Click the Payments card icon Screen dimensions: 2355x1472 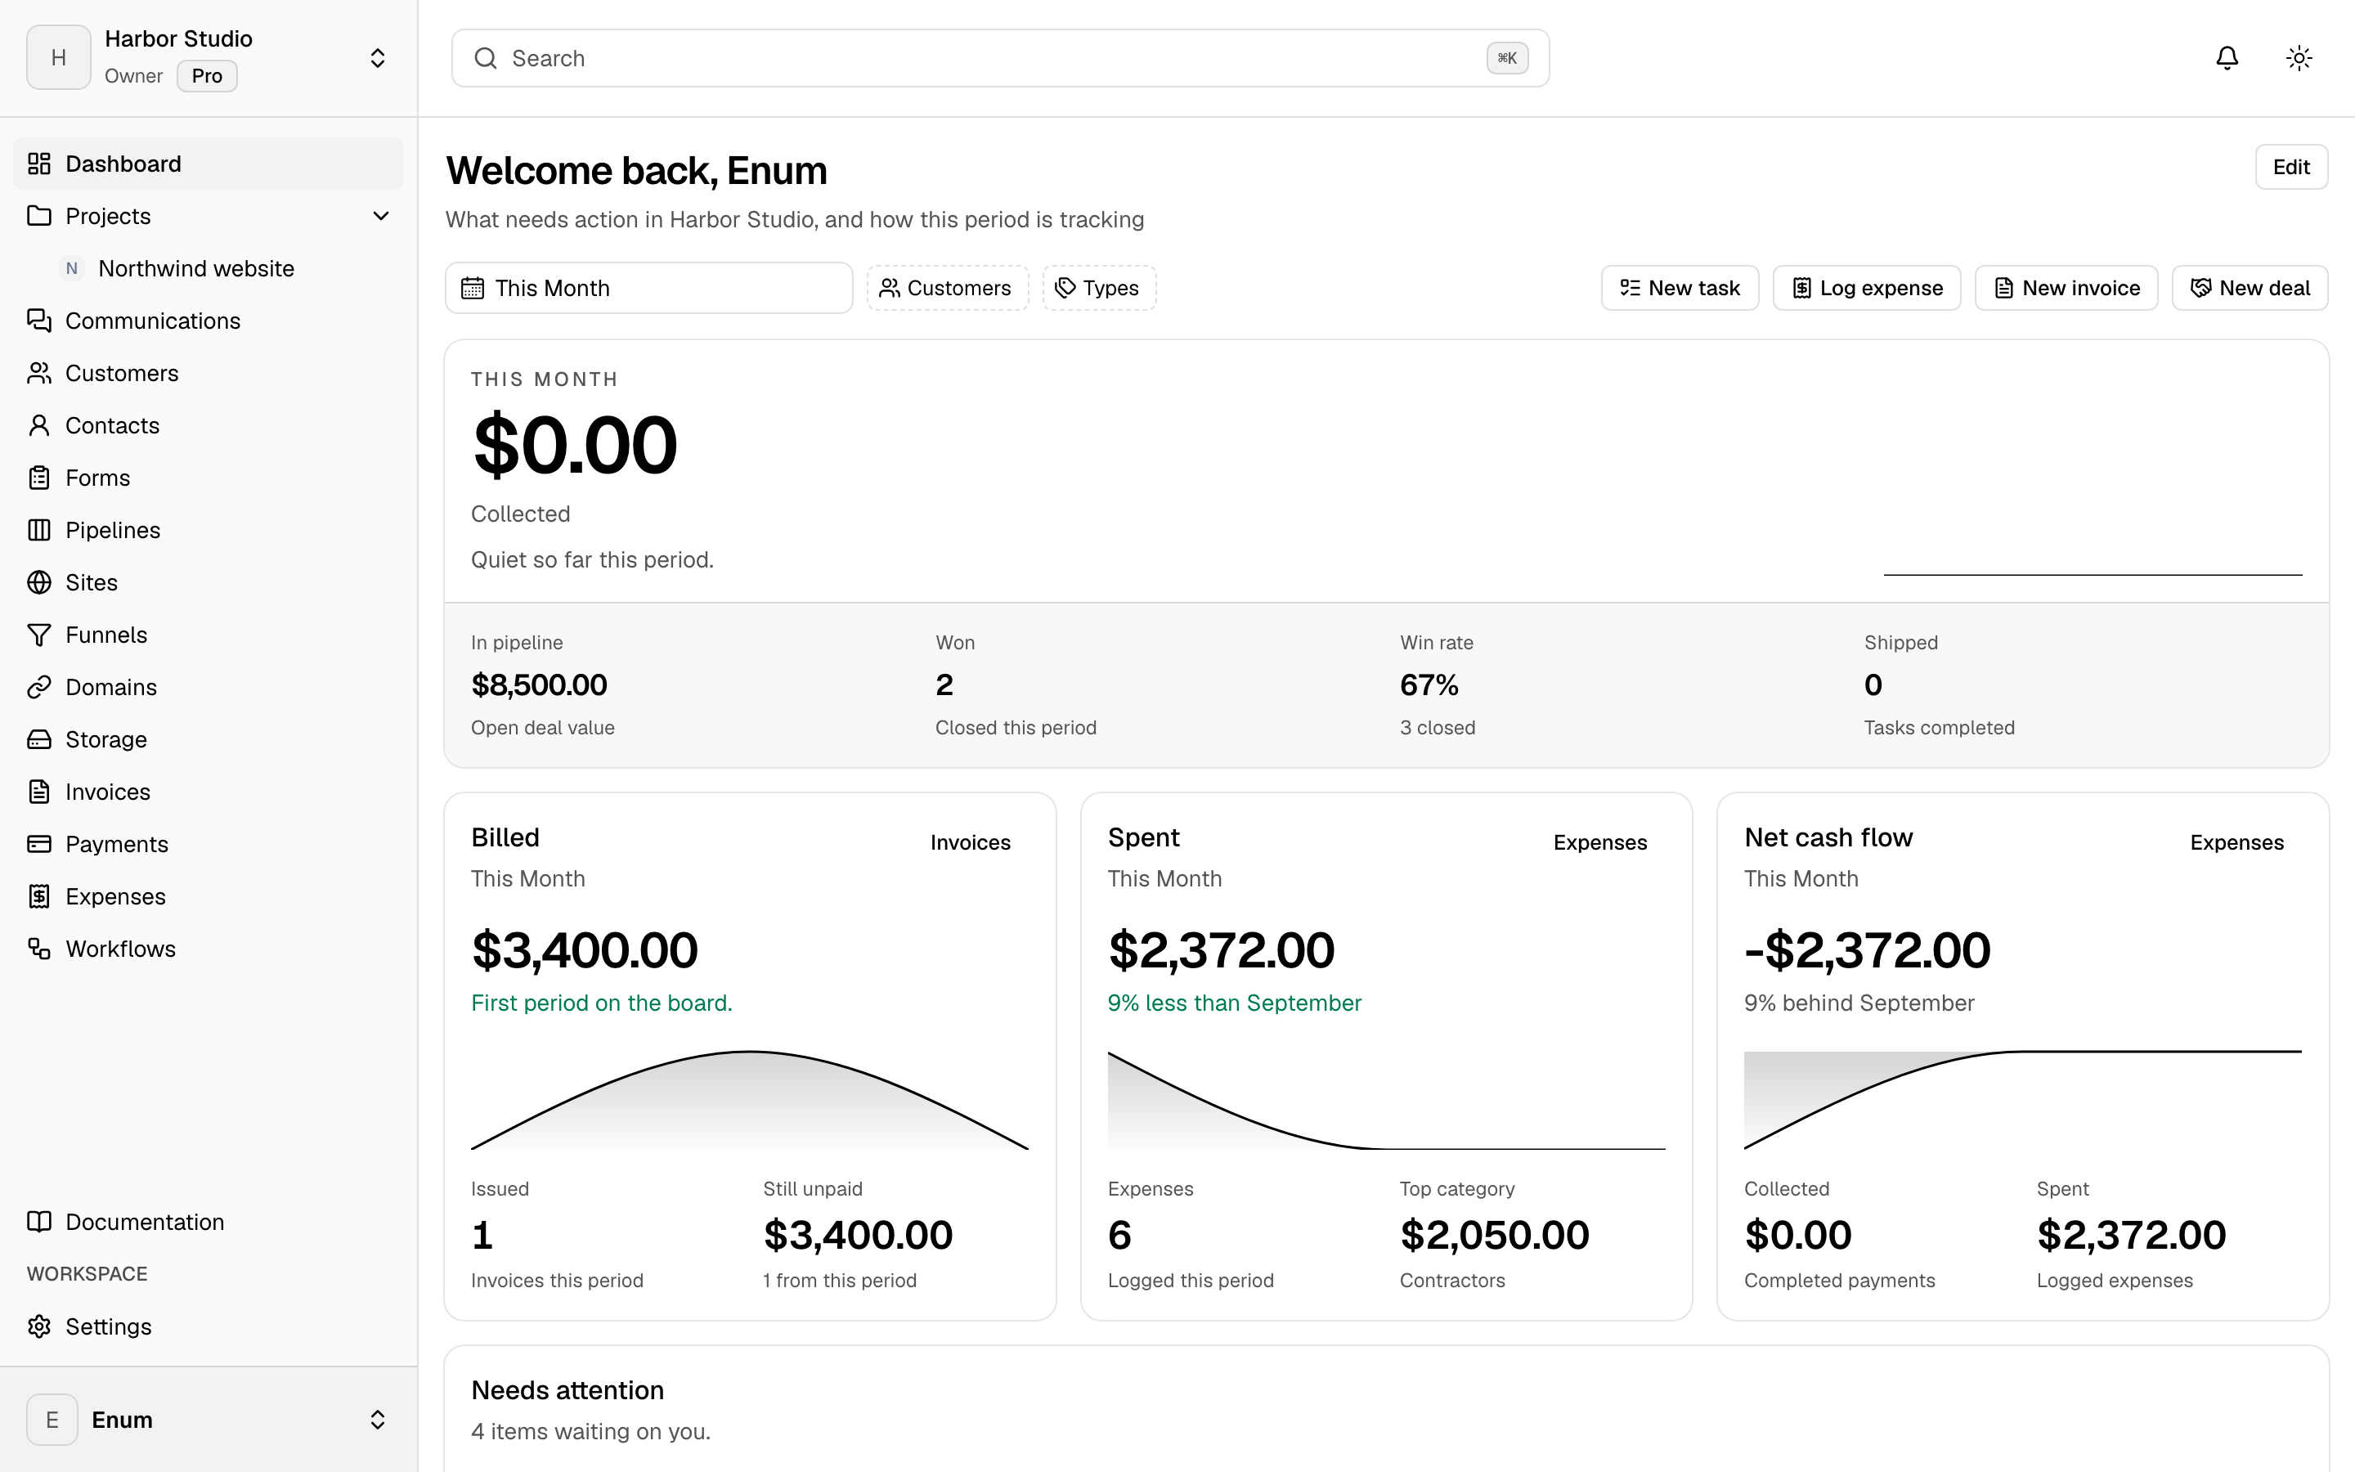click(39, 844)
